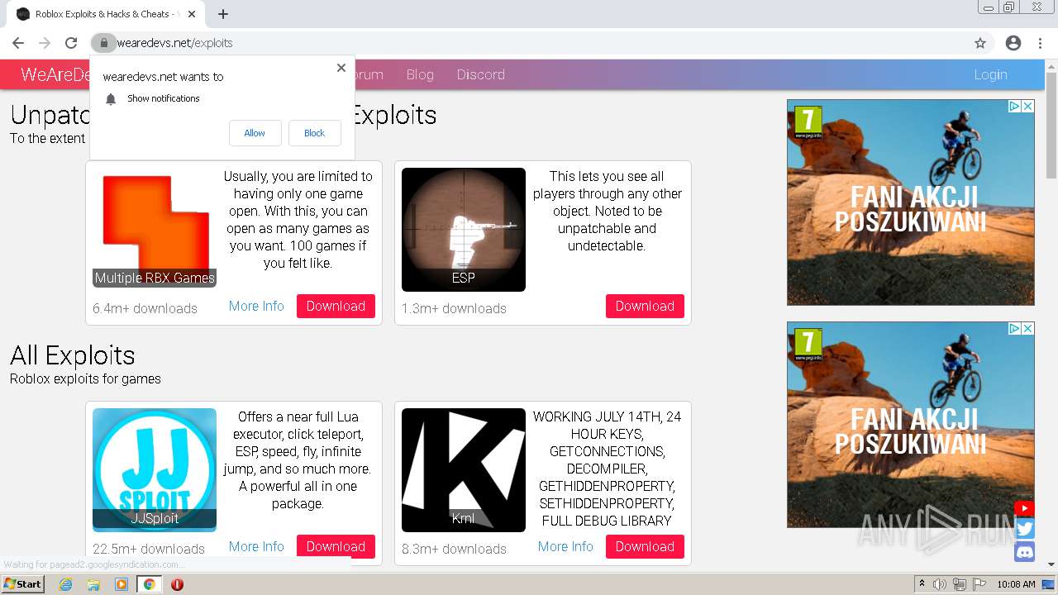This screenshot has width=1058, height=595.
Task: Go back with the browser back arrow
Action: click(18, 43)
